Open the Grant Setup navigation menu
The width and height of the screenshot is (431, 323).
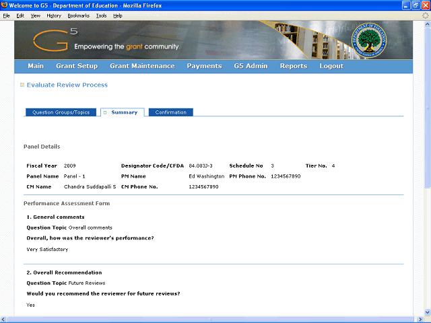coord(77,66)
